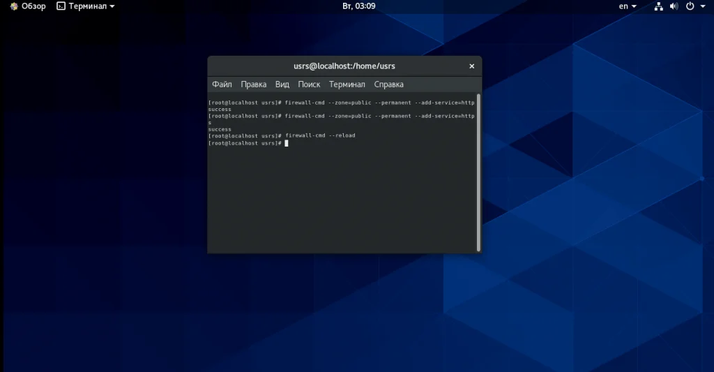Screen dimensions: 714x372
Task: Open the Файл menu
Action: pyautogui.click(x=222, y=84)
